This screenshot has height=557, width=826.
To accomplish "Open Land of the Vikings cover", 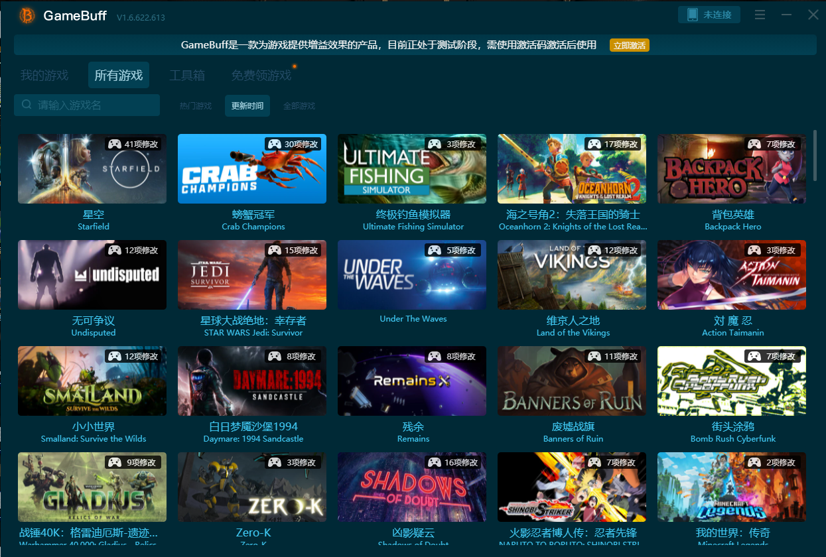I will (572, 275).
